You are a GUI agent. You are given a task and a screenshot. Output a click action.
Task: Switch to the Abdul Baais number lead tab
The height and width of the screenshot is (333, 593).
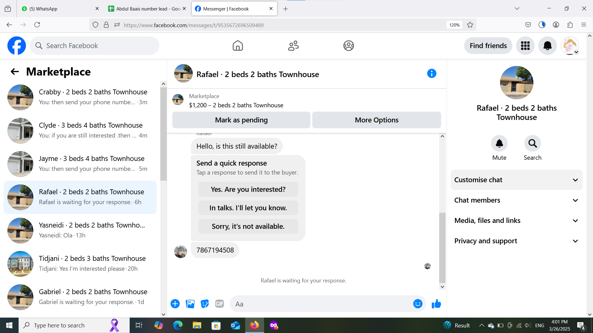point(147,9)
